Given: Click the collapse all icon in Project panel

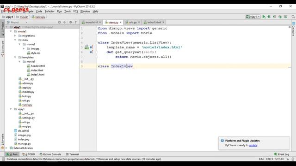Looking at the screenshot, I should pyautogui.click(x=64, y=22).
